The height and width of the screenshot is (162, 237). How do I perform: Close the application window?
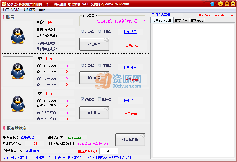(x=233, y=4)
